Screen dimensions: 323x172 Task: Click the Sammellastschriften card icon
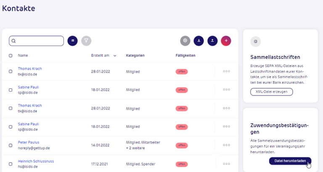click(x=256, y=41)
